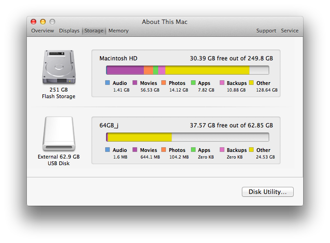Open the Displays tab

tap(69, 31)
